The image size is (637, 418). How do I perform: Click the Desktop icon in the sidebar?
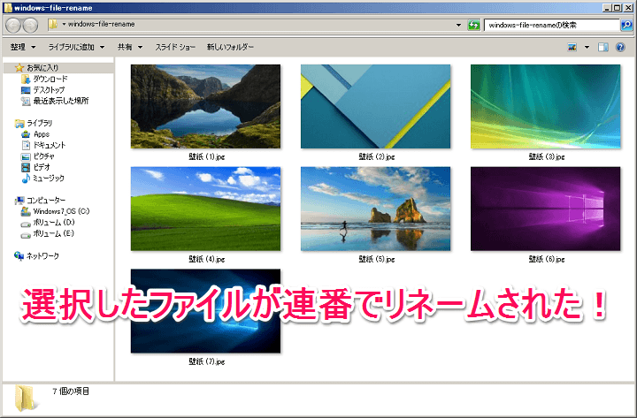26,89
